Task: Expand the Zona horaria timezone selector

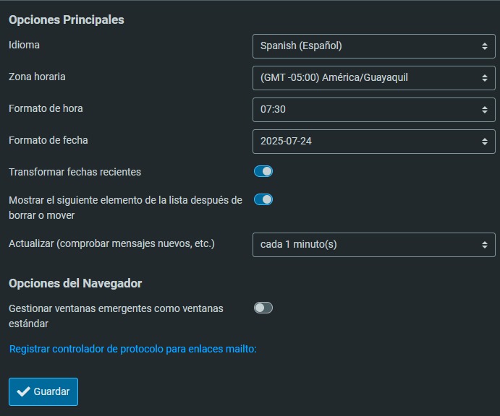Action: point(373,77)
